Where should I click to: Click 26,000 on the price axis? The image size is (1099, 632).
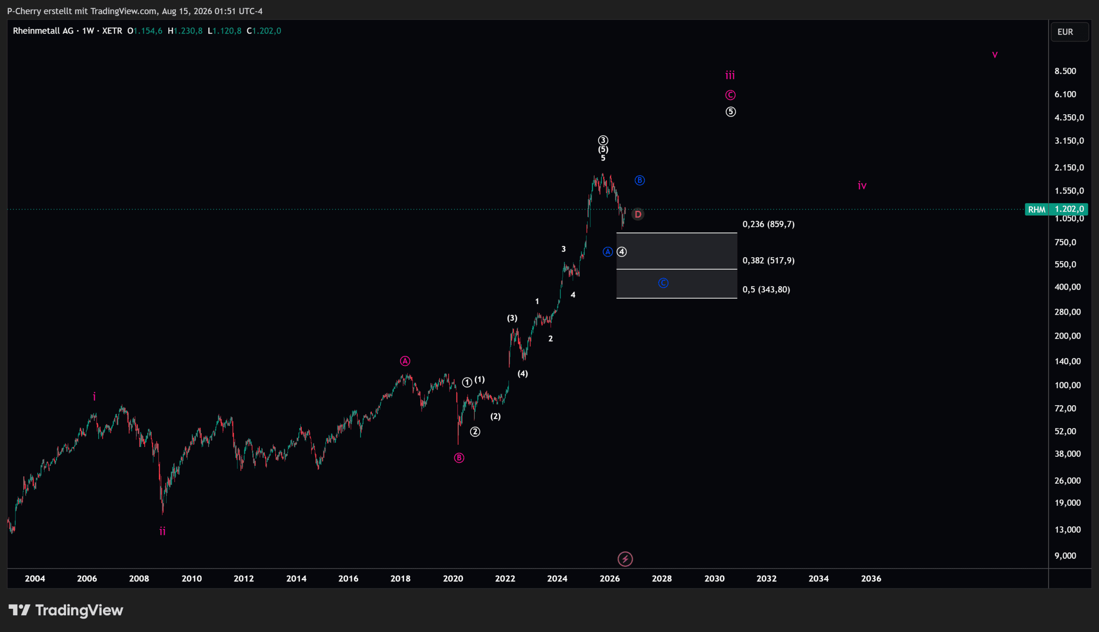click(1068, 480)
